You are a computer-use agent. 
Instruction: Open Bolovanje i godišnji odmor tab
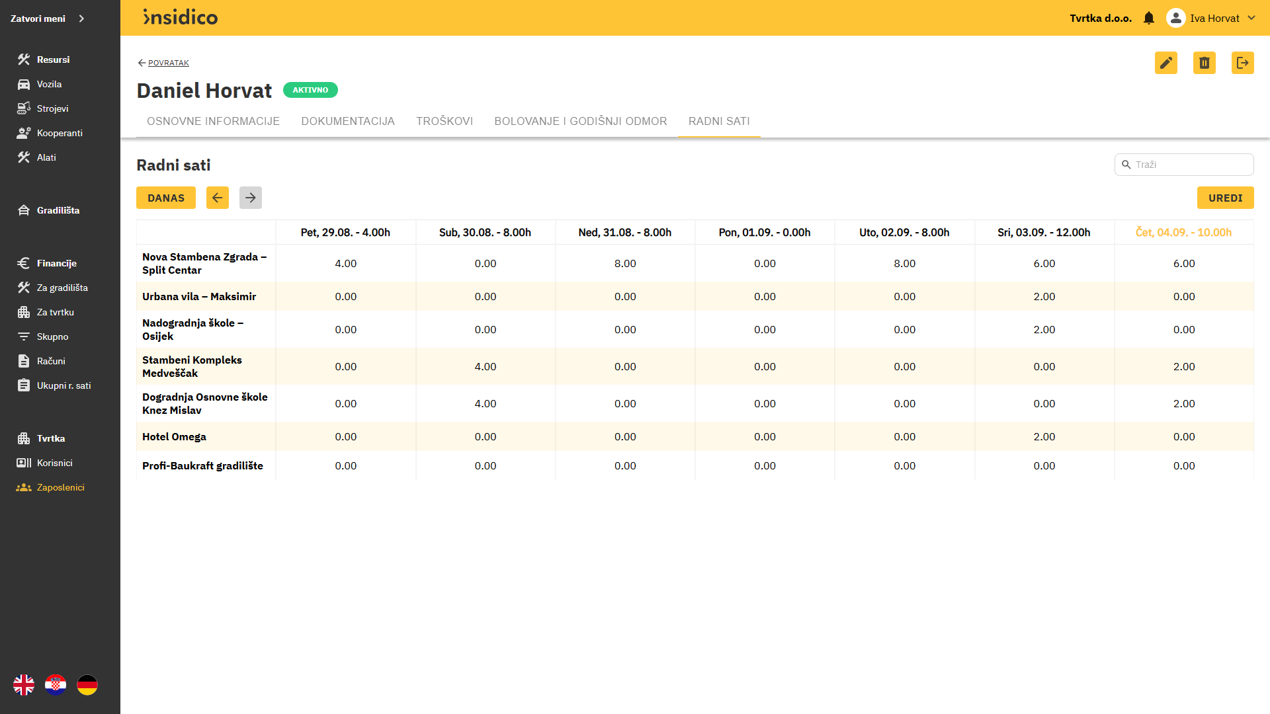tap(580, 121)
